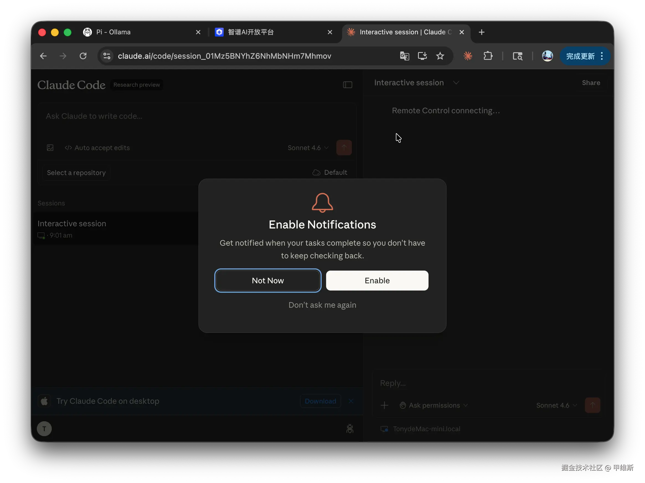The width and height of the screenshot is (645, 483).
Task: Click the site information icon beside URL
Action: tap(107, 56)
